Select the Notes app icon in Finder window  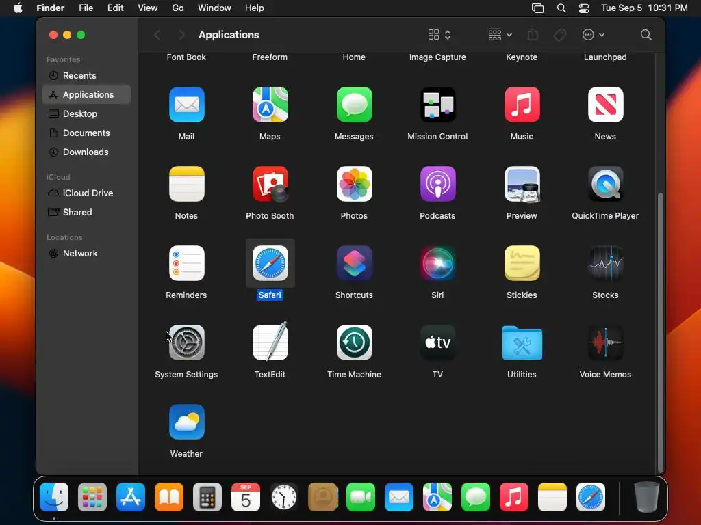(186, 184)
